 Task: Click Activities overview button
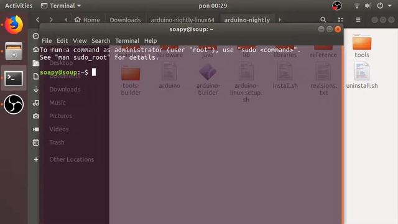point(19,6)
